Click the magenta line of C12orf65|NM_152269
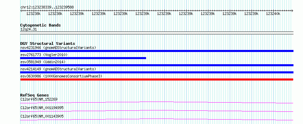The image size is (303, 124). point(157,102)
